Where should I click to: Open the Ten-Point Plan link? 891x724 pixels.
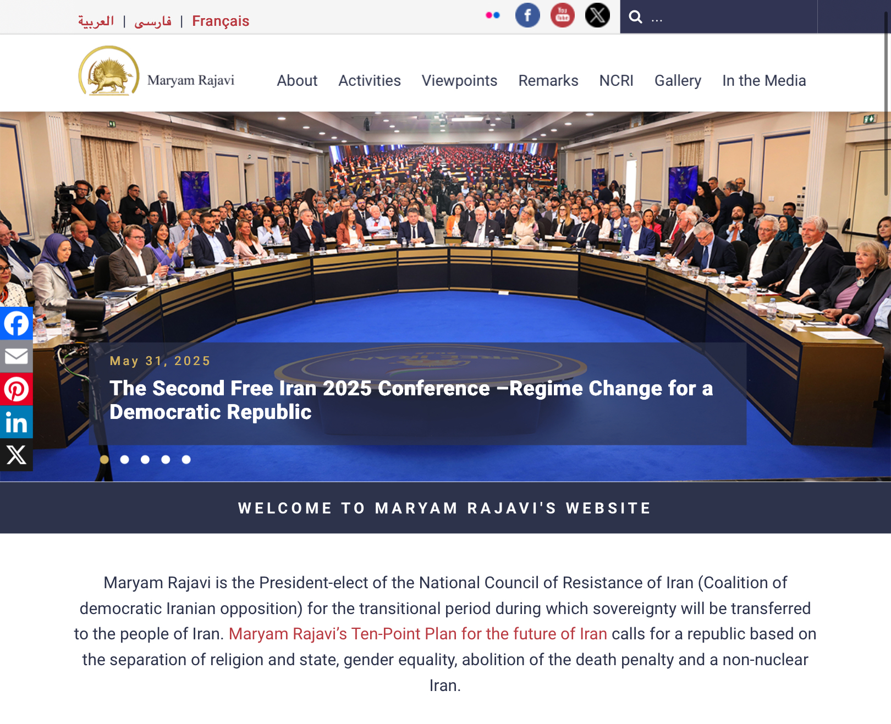coord(418,634)
